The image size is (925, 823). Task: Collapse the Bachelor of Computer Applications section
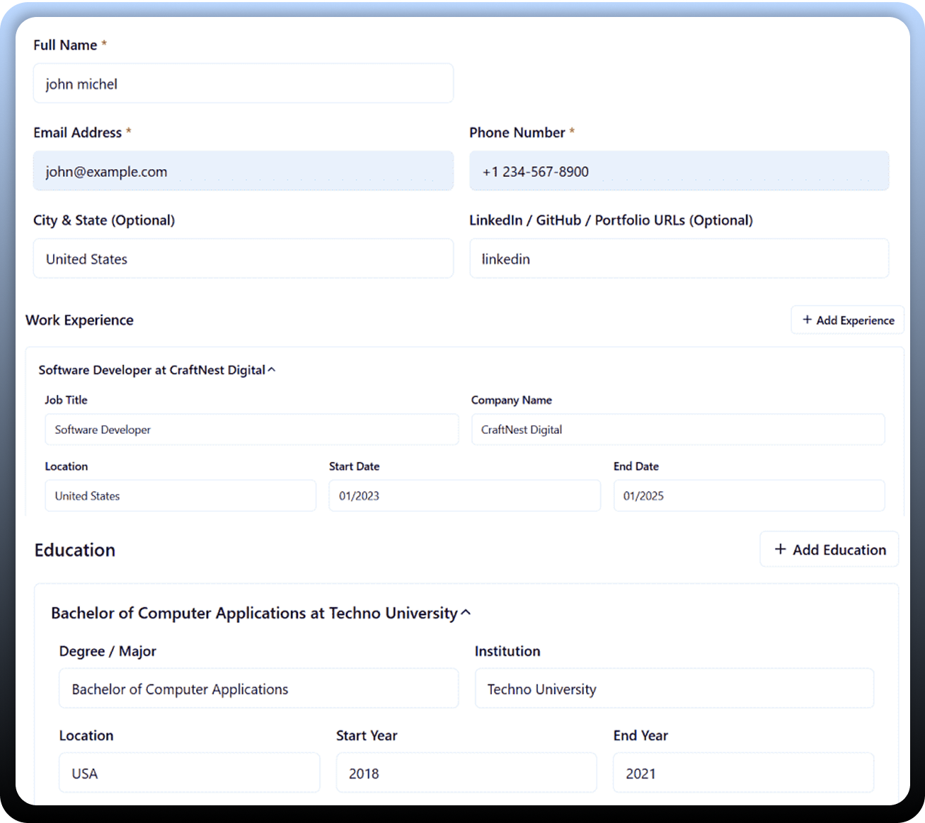[x=466, y=613]
